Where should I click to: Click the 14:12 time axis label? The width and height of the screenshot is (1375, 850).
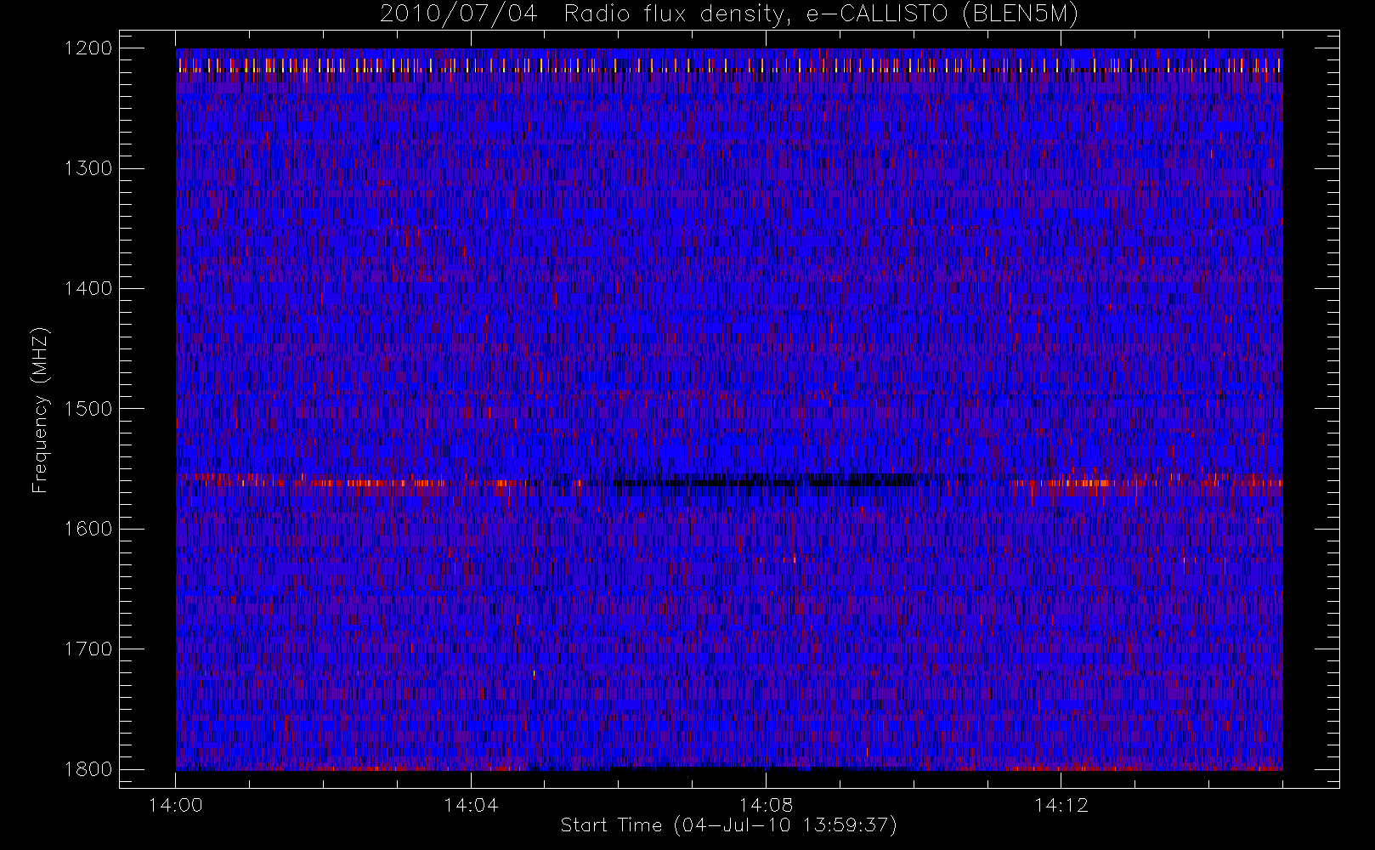(x=1061, y=805)
